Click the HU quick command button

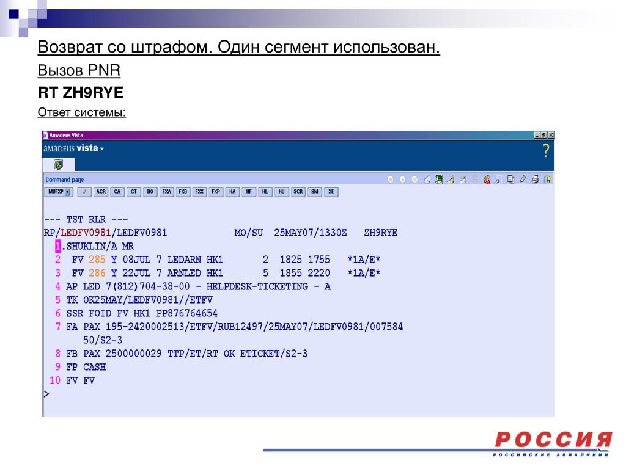[281, 192]
